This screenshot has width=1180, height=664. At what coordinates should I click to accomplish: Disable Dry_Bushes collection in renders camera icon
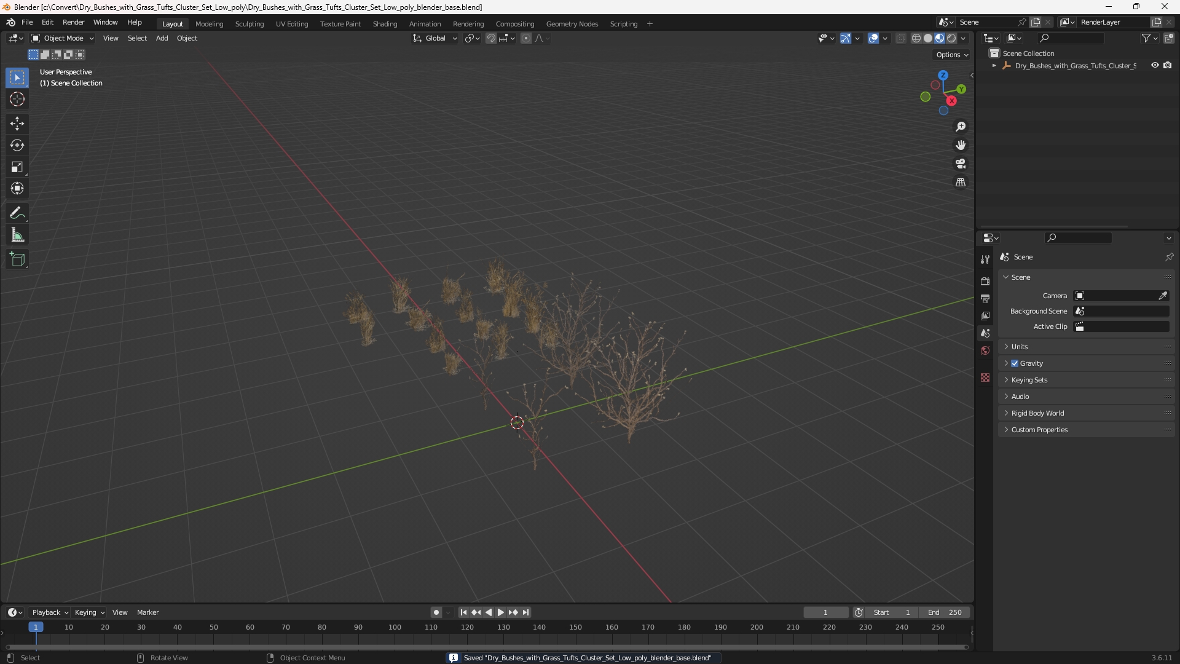pyautogui.click(x=1168, y=65)
